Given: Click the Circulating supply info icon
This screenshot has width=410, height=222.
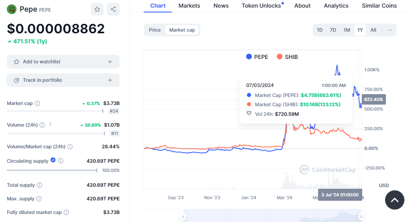Looking at the screenshot, I should tap(61, 161).
